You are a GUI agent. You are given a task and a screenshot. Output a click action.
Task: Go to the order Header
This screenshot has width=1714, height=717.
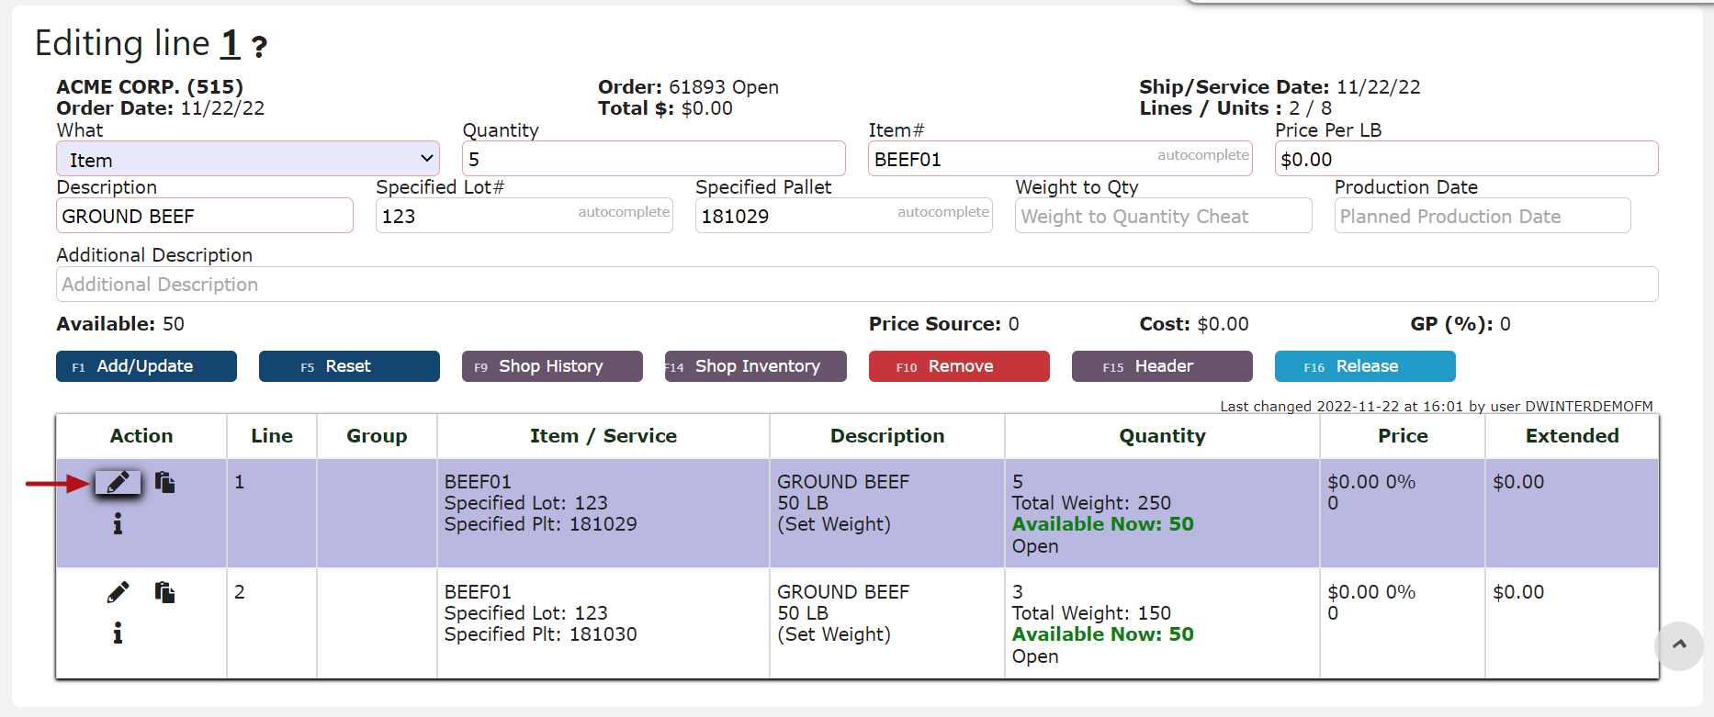pyautogui.click(x=1161, y=366)
